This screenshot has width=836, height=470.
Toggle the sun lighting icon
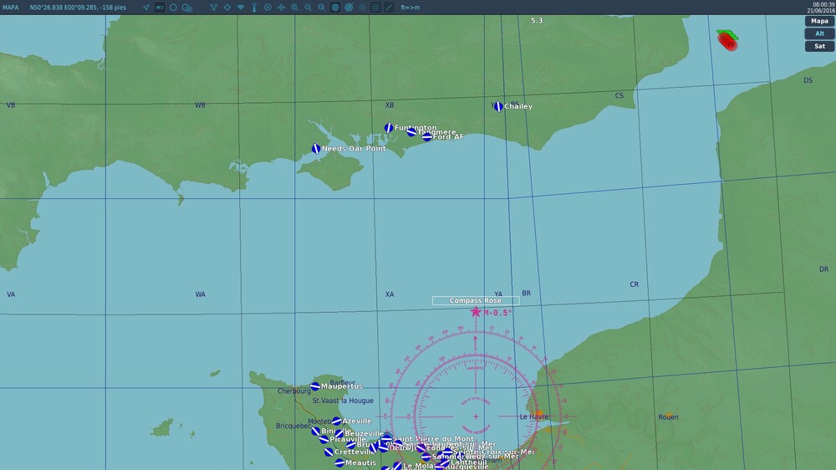pyautogui.click(x=362, y=8)
